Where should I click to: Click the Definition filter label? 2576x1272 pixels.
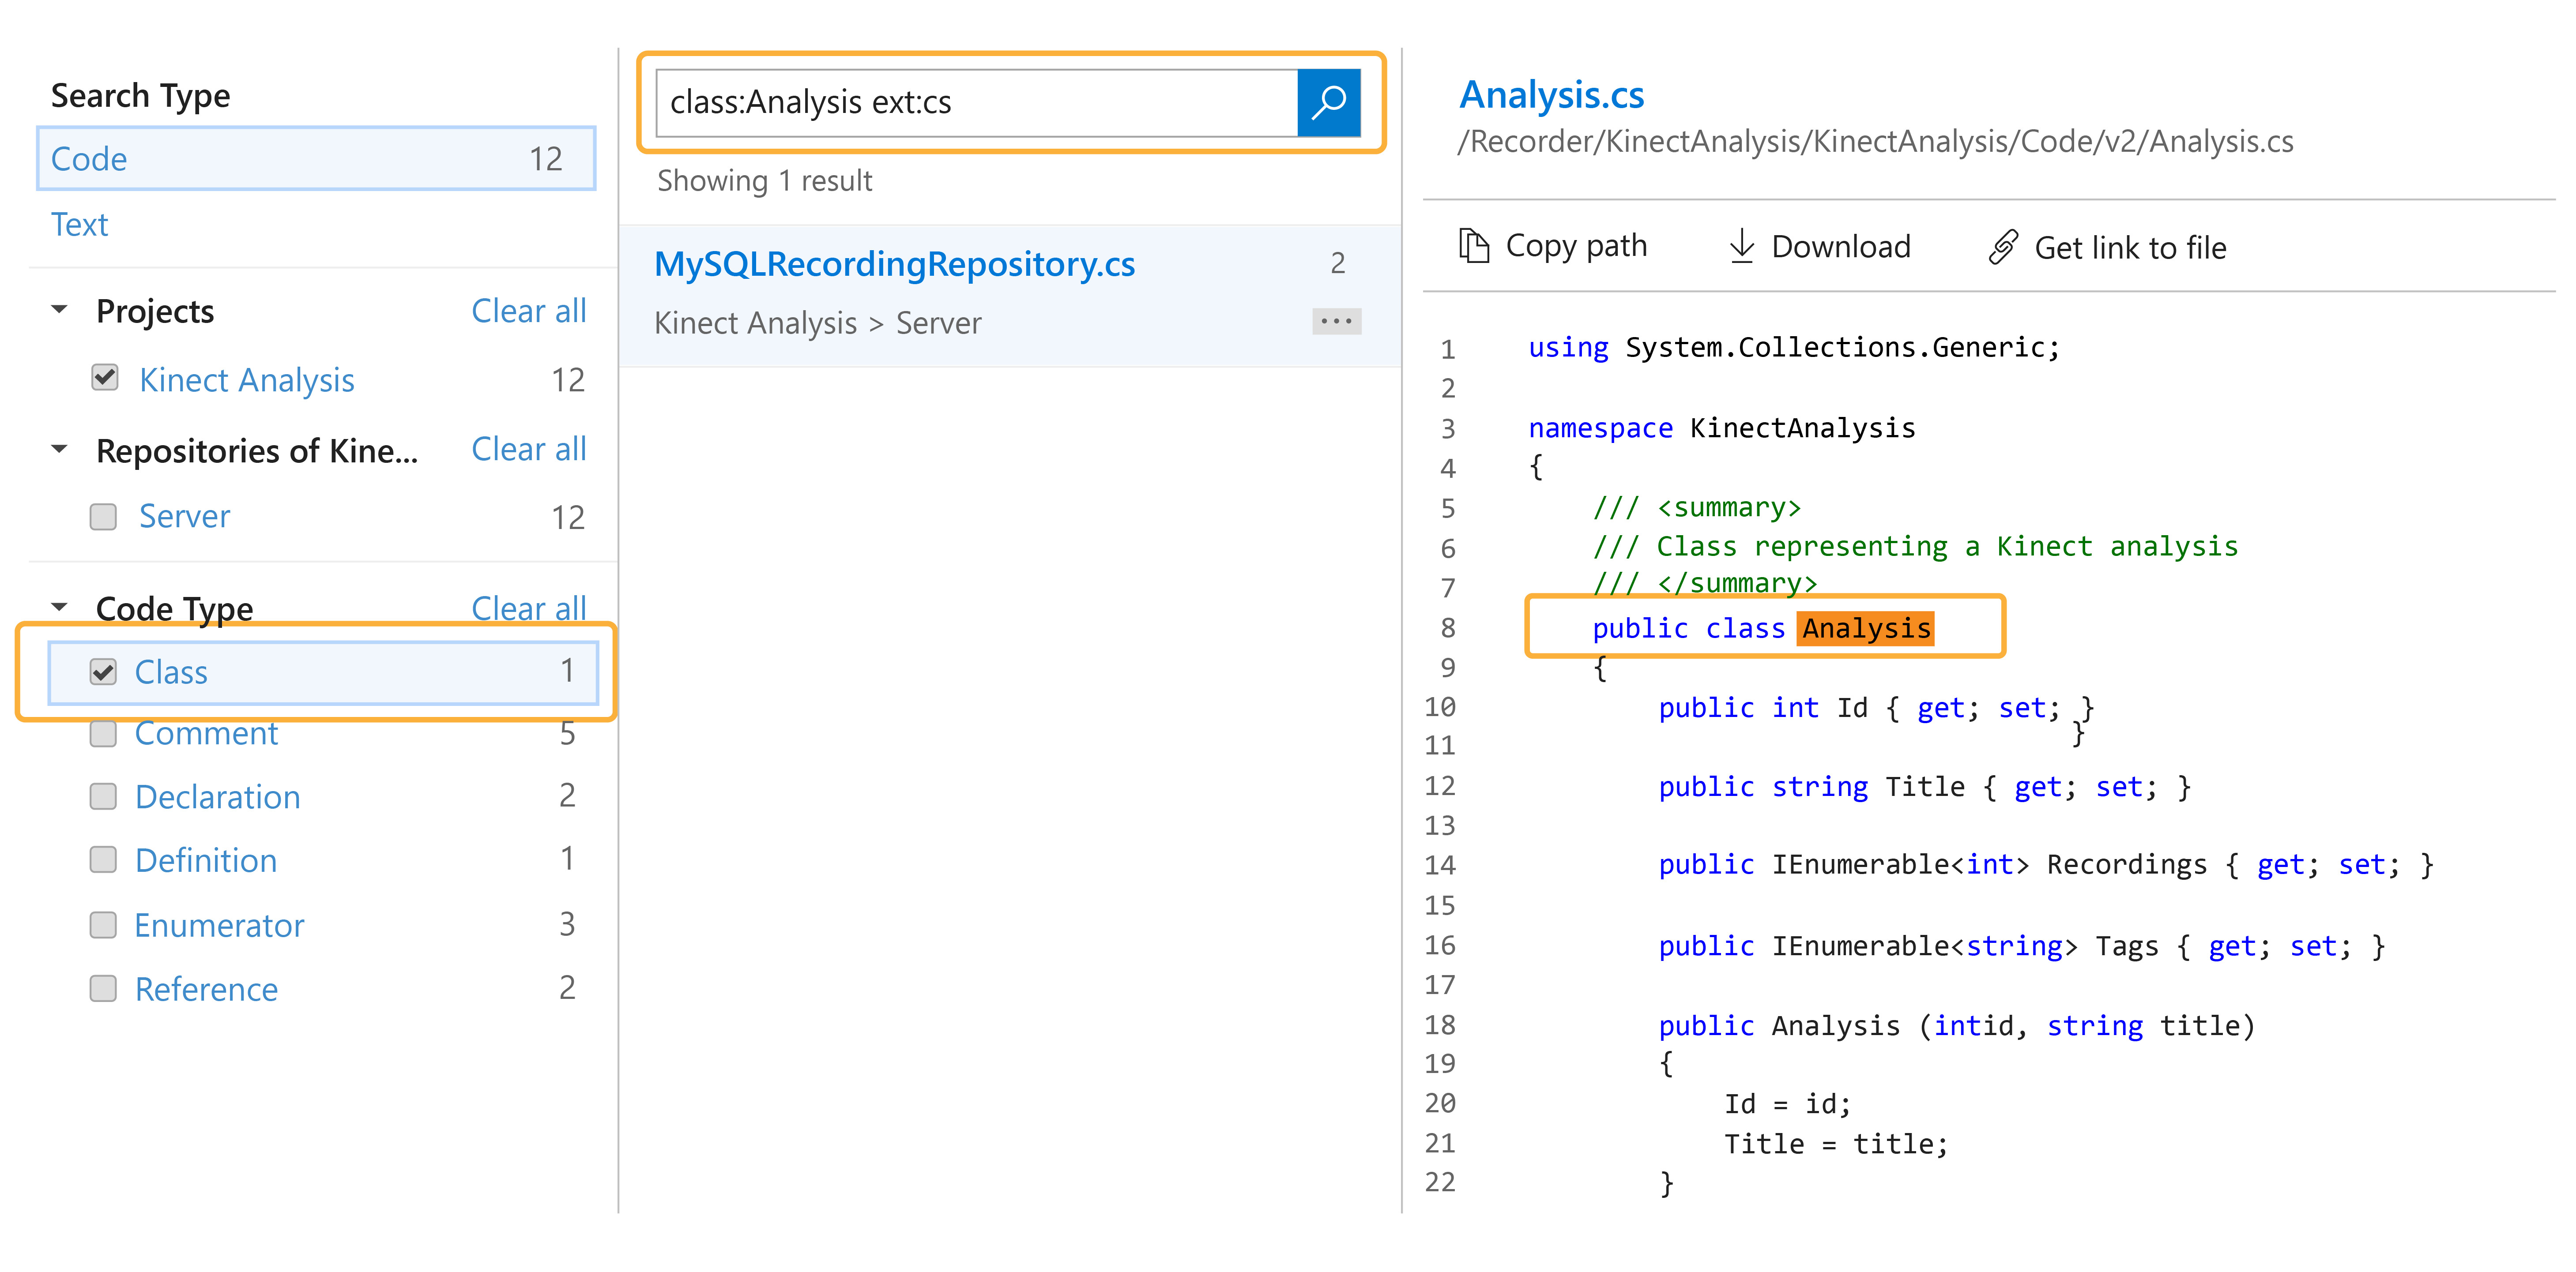click(x=206, y=860)
